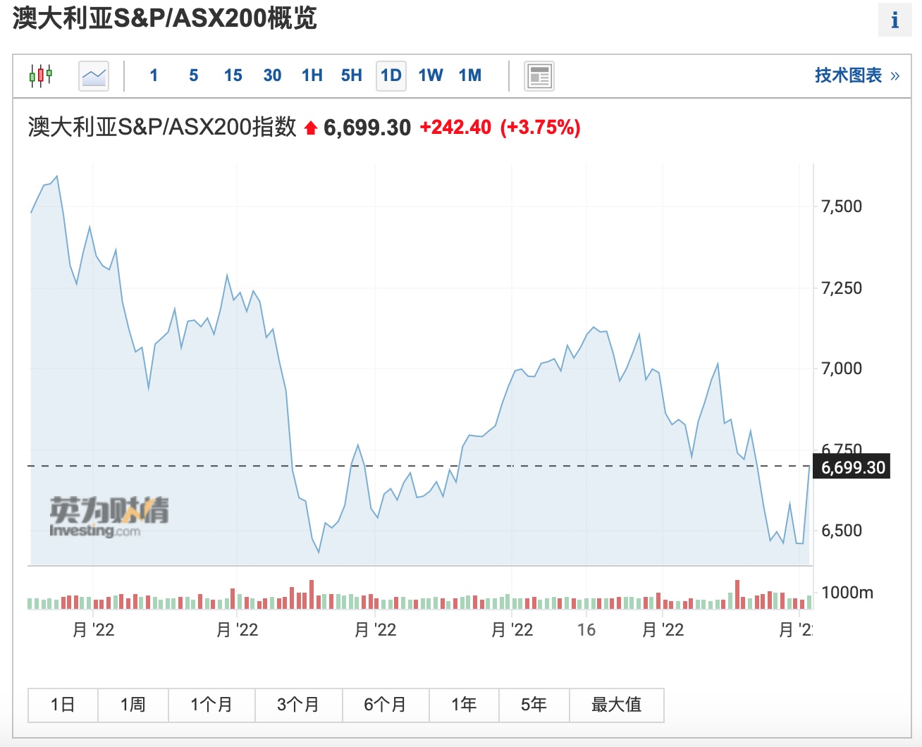Select the 1M interval
Image resolution: width=922 pixels, height=747 pixels.
[470, 75]
